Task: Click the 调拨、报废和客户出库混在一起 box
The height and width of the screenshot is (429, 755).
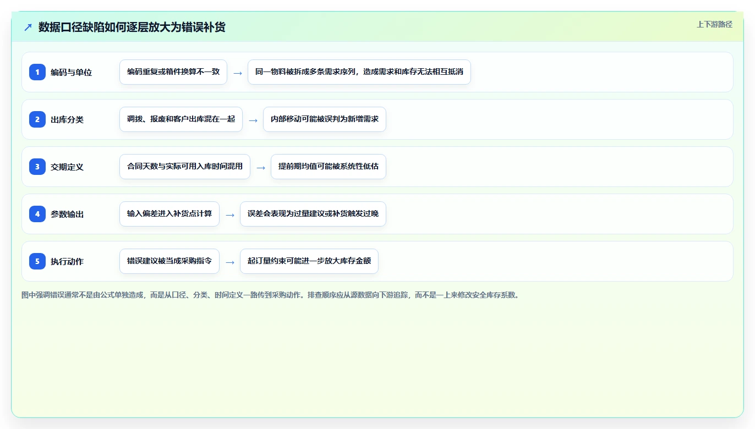Action: tap(181, 119)
